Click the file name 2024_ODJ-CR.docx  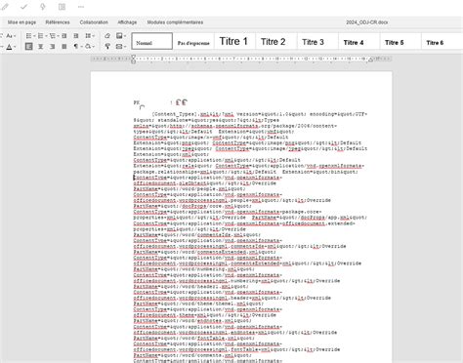click(x=367, y=22)
